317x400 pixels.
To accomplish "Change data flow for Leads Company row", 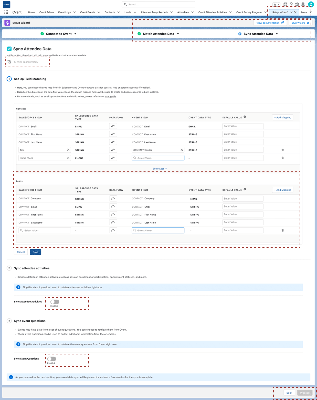I will tap(113, 198).
